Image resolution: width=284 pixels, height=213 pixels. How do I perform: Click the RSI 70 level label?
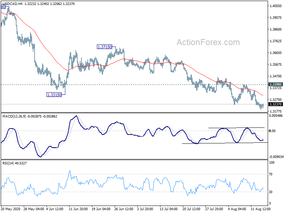pyautogui.click(x=271, y=174)
